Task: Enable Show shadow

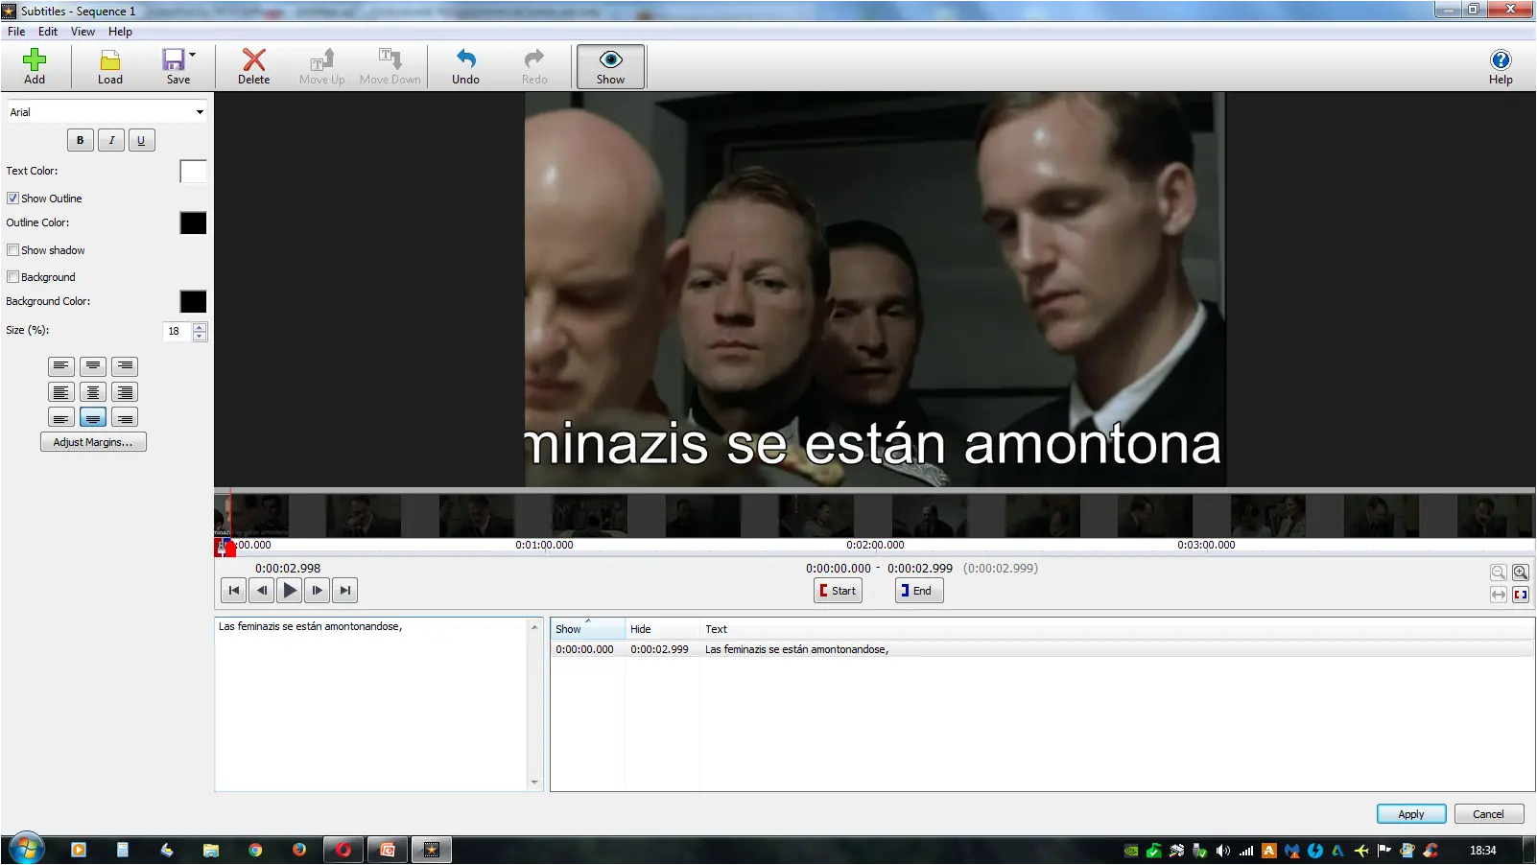Action: pyautogui.click(x=12, y=250)
